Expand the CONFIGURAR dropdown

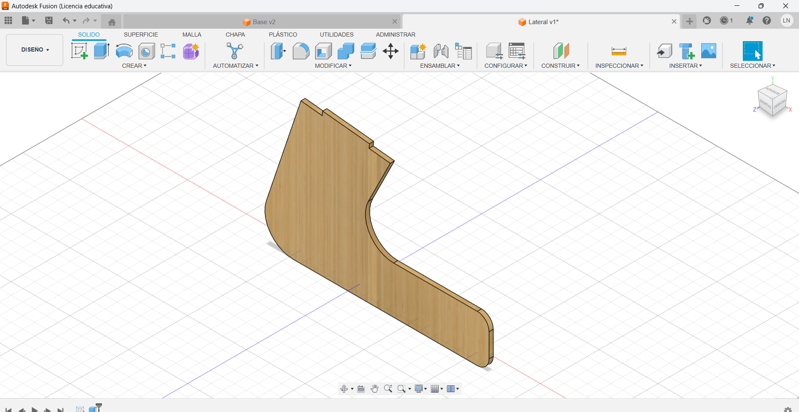pos(506,66)
